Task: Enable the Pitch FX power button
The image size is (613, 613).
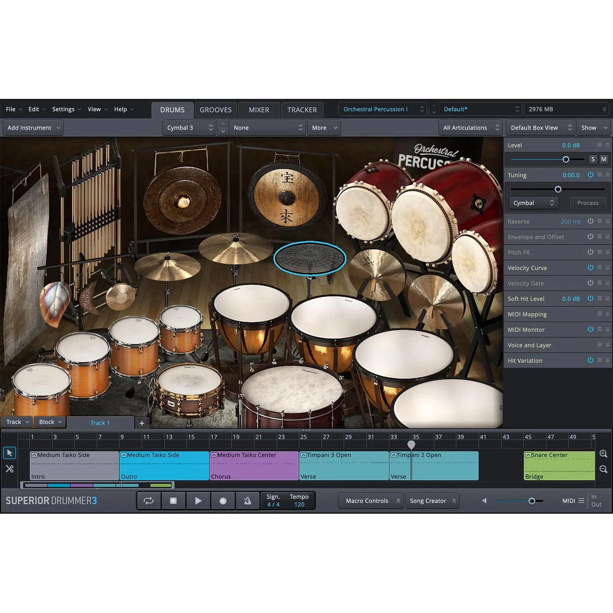Action: [591, 252]
